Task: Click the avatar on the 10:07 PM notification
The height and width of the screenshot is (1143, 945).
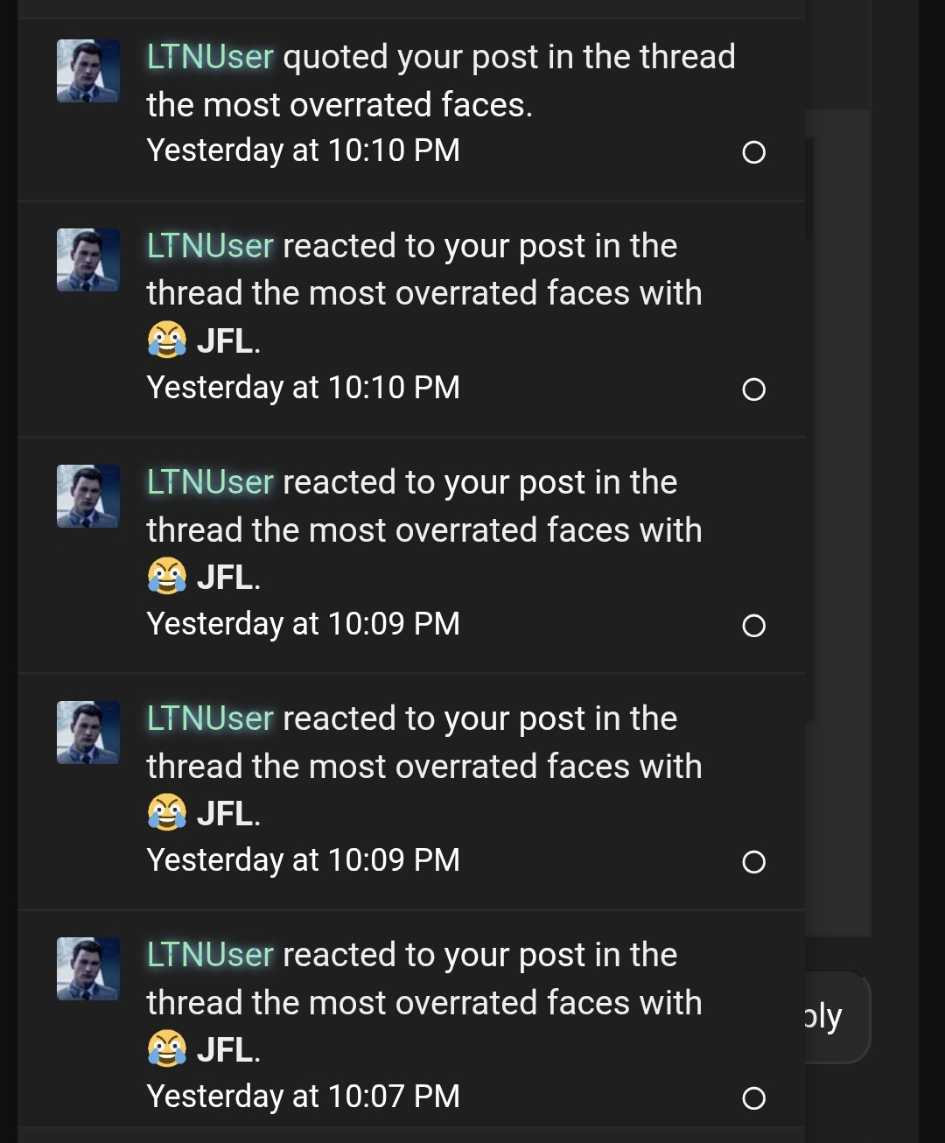Action: [87, 969]
